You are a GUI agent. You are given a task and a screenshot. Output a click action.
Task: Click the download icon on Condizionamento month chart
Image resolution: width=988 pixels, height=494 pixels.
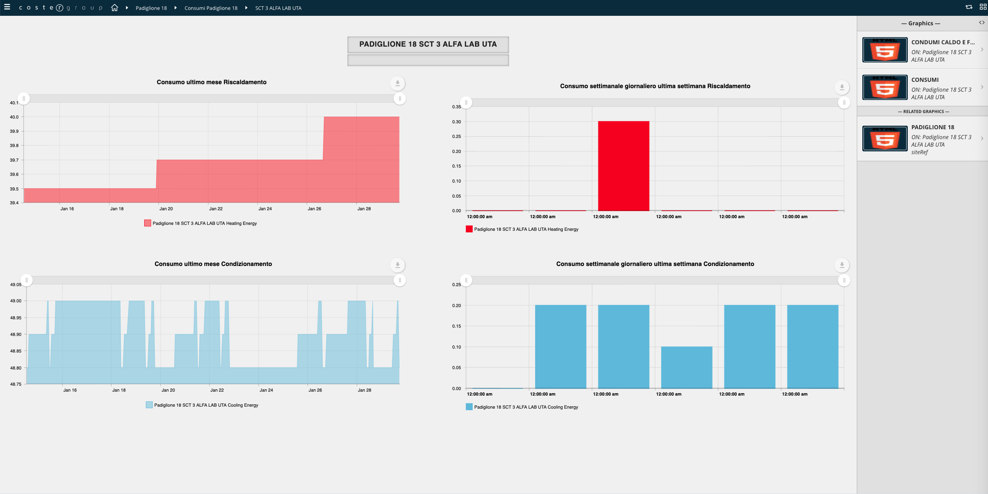coord(398,265)
